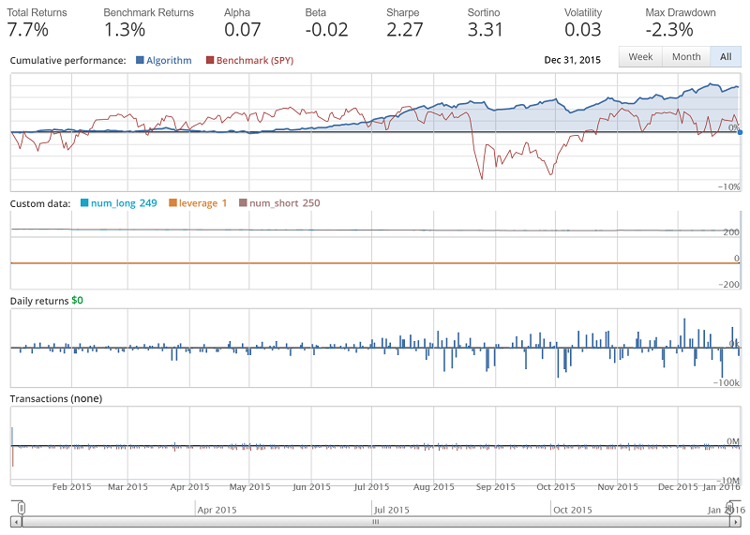
Task: Click the right scroll arrow of navigator
Action: pos(735,522)
